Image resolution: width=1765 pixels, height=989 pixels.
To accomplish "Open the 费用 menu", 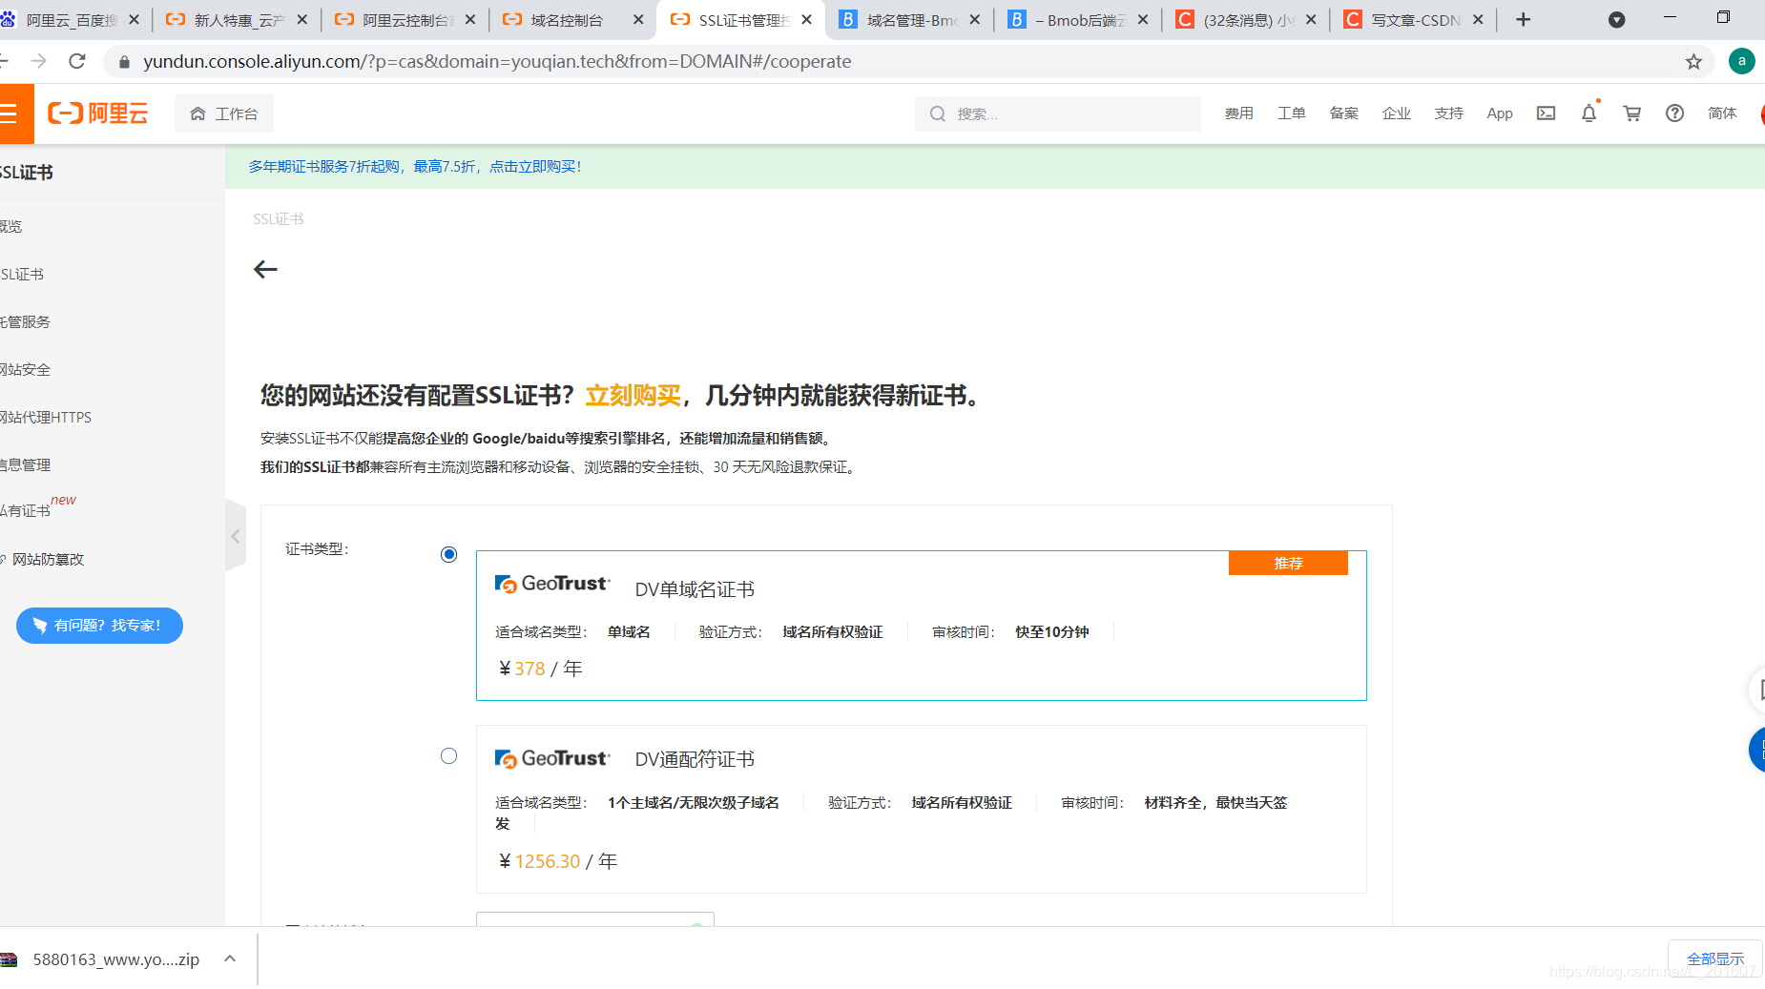I will point(1239,113).
